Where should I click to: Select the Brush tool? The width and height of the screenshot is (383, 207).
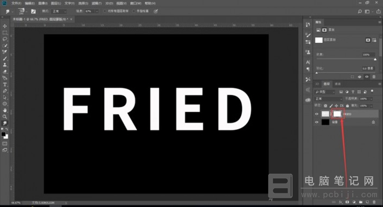(4, 59)
